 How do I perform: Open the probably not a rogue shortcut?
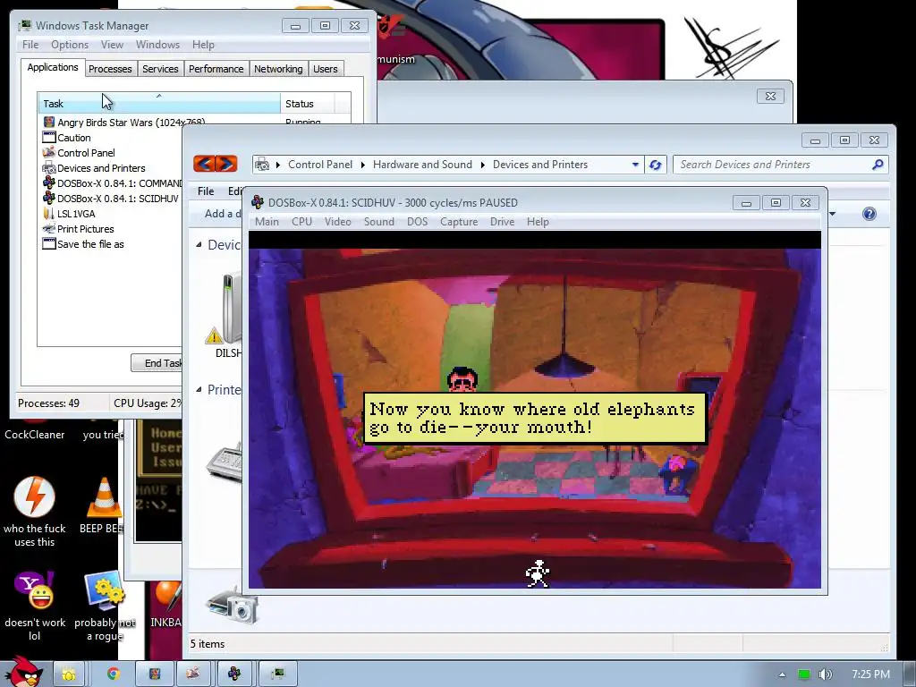[x=104, y=606]
